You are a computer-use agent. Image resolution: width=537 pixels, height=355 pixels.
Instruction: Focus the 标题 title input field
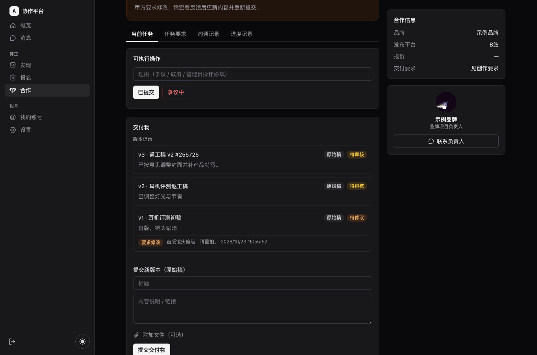pos(253,283)
